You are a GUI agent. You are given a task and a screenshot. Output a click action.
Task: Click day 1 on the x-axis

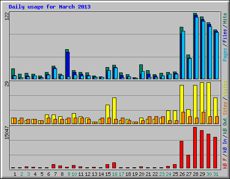15,174
